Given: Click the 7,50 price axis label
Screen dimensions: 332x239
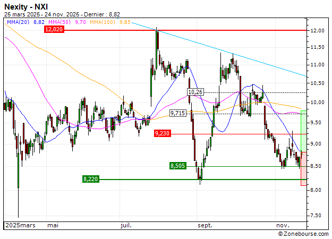Looking at the screenshot, I should 318,216.
